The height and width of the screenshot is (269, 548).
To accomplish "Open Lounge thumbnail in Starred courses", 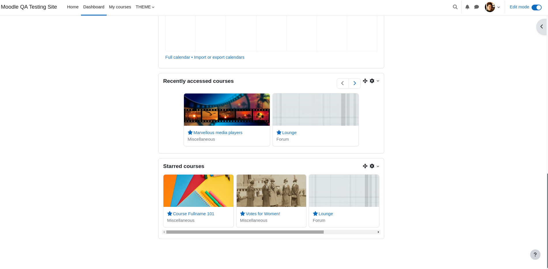I will click(x=344, y=191).
